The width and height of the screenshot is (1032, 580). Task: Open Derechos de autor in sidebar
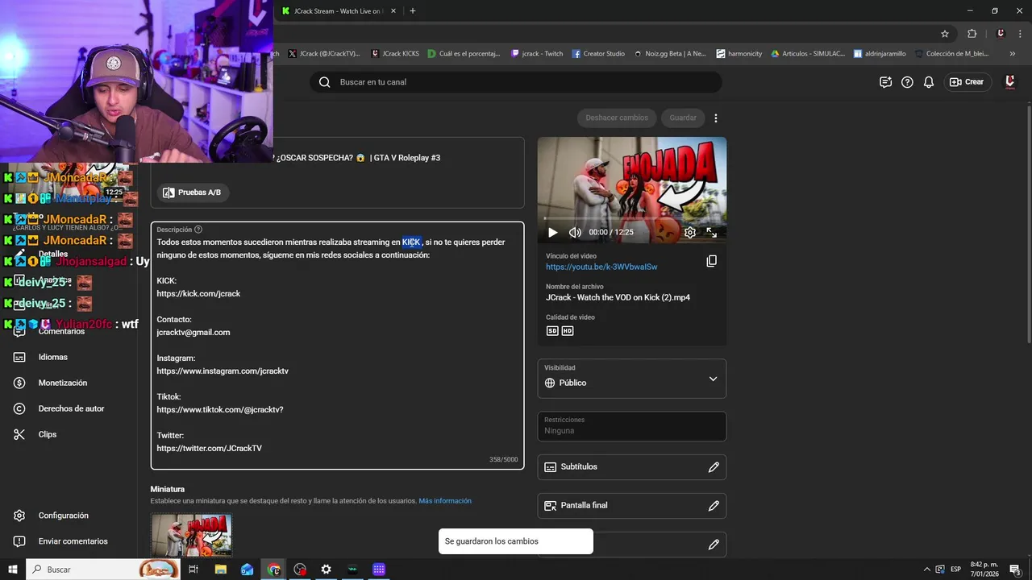(71, 408)
